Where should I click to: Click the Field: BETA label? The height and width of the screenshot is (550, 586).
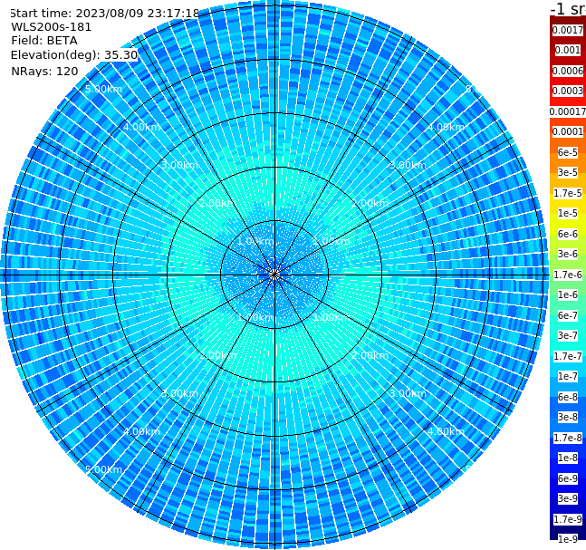[x=44, y=41]
